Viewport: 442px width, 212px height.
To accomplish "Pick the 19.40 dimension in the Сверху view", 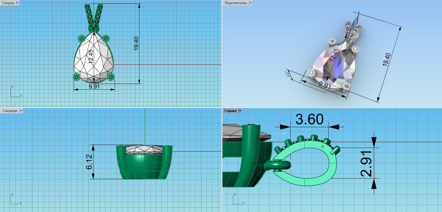I will pyautogui.click(x=136, y=44).
